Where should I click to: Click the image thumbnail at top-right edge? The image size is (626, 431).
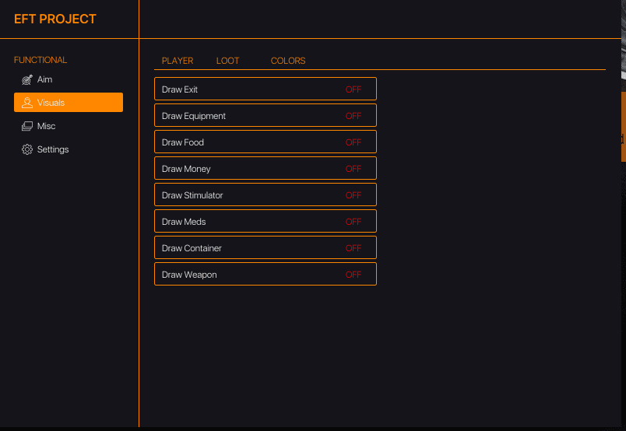(x=623, y=39)
